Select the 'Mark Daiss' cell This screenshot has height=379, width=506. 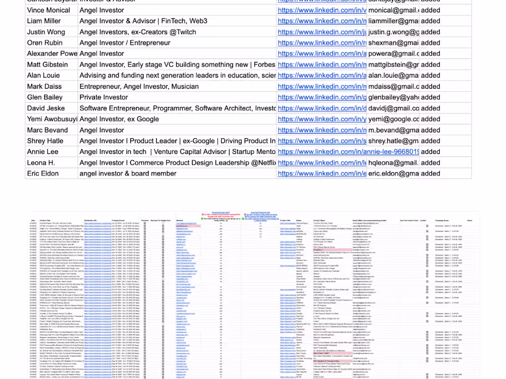[52, 87]
